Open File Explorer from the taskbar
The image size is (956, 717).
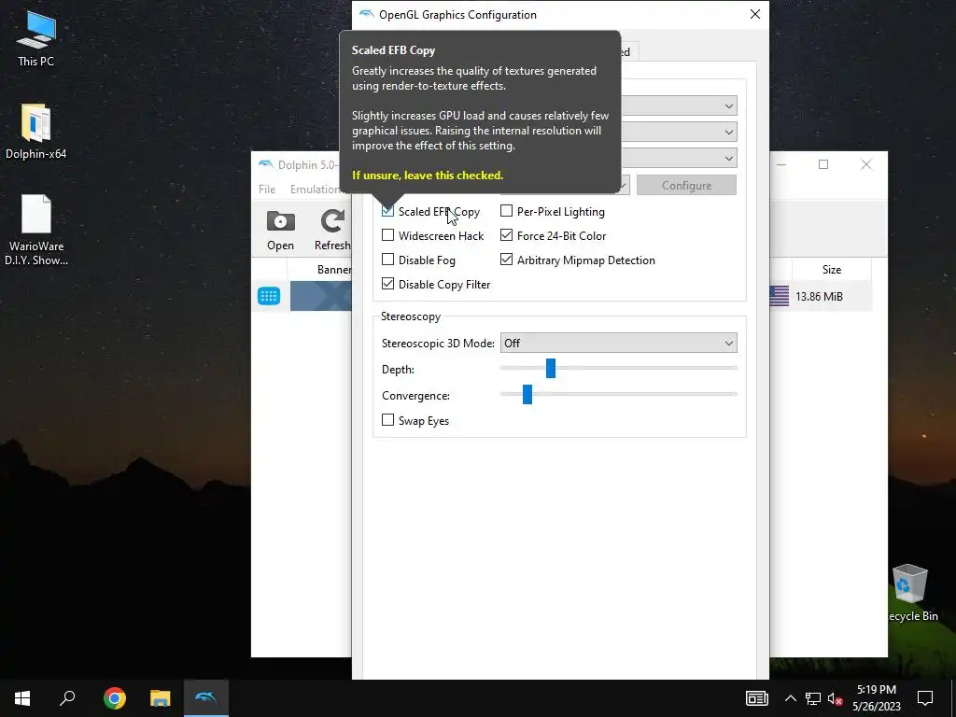point(160,698)
